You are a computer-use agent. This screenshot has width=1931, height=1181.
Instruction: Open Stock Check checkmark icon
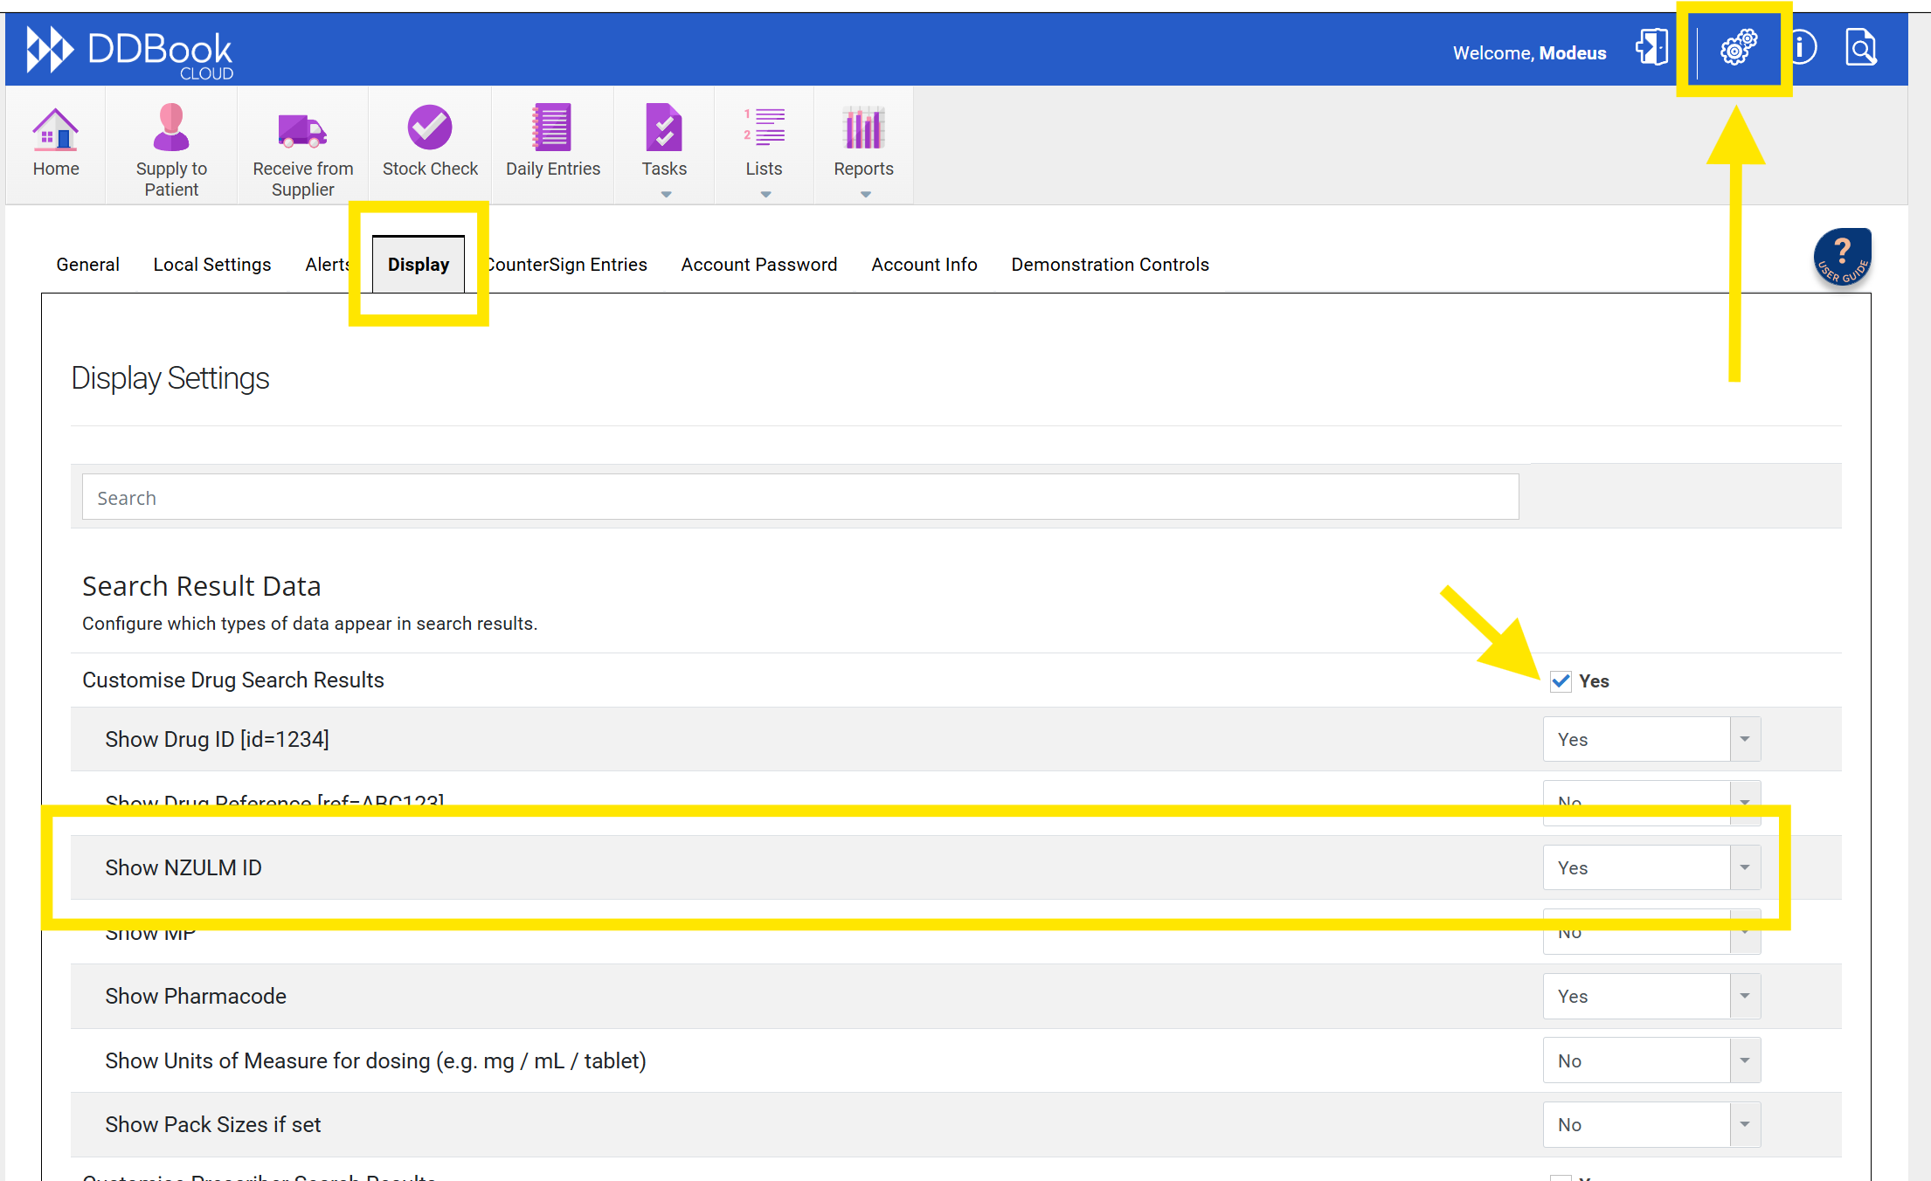(x=430, y=128)
